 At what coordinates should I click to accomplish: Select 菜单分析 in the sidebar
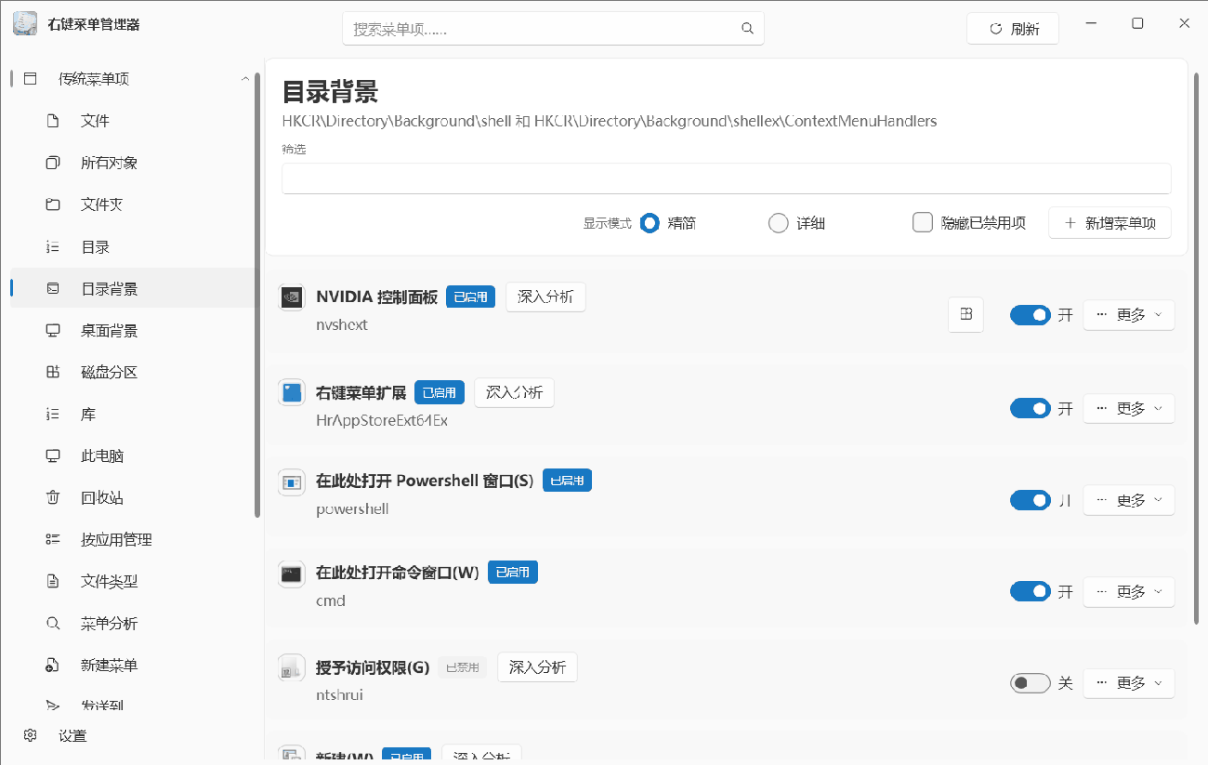point(133,624)
